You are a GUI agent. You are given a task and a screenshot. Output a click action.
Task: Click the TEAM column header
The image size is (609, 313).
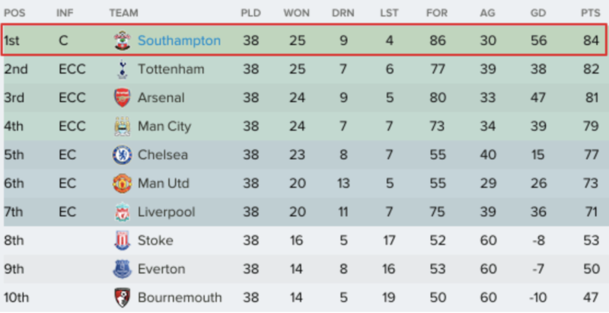(x=123, y=13)
